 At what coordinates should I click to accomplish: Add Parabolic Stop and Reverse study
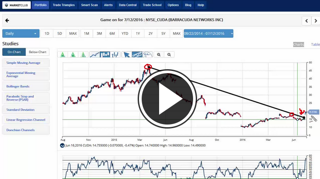pos(26,98)
